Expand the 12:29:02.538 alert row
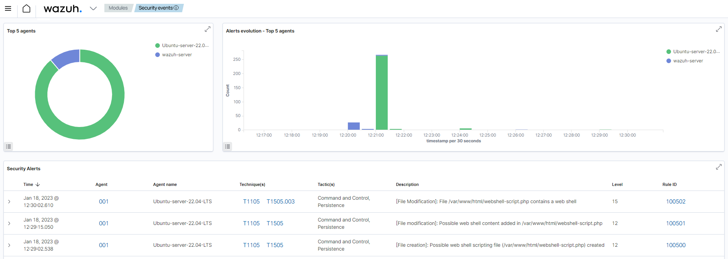The width and height of the screenshot is (728, 259). [x=9, y=245]
